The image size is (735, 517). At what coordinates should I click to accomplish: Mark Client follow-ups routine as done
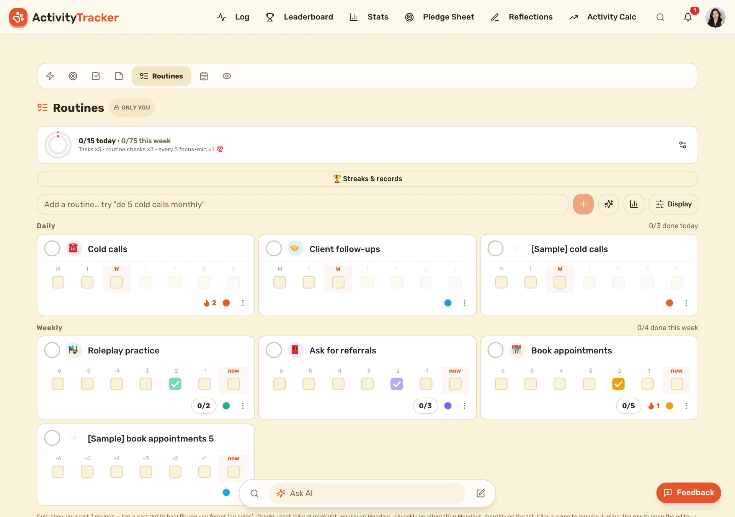pyautogui.click(x=274, y=249)
